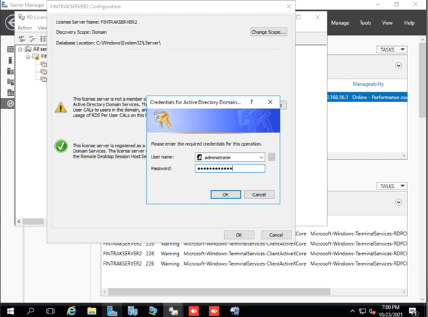
Task: Launch Internet Explorer from taskbar
Action: point(71,311)
